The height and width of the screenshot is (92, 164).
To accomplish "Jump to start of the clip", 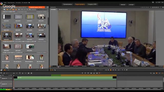I will (x=106, y=70).
